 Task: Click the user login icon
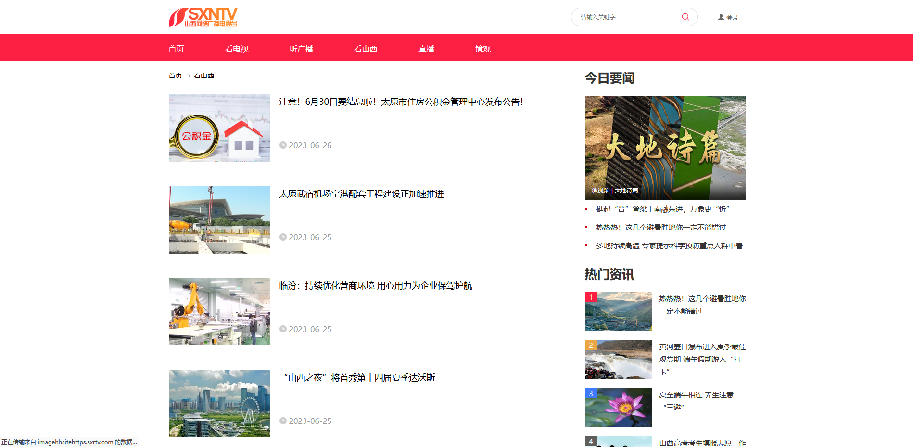click(721, 17)
